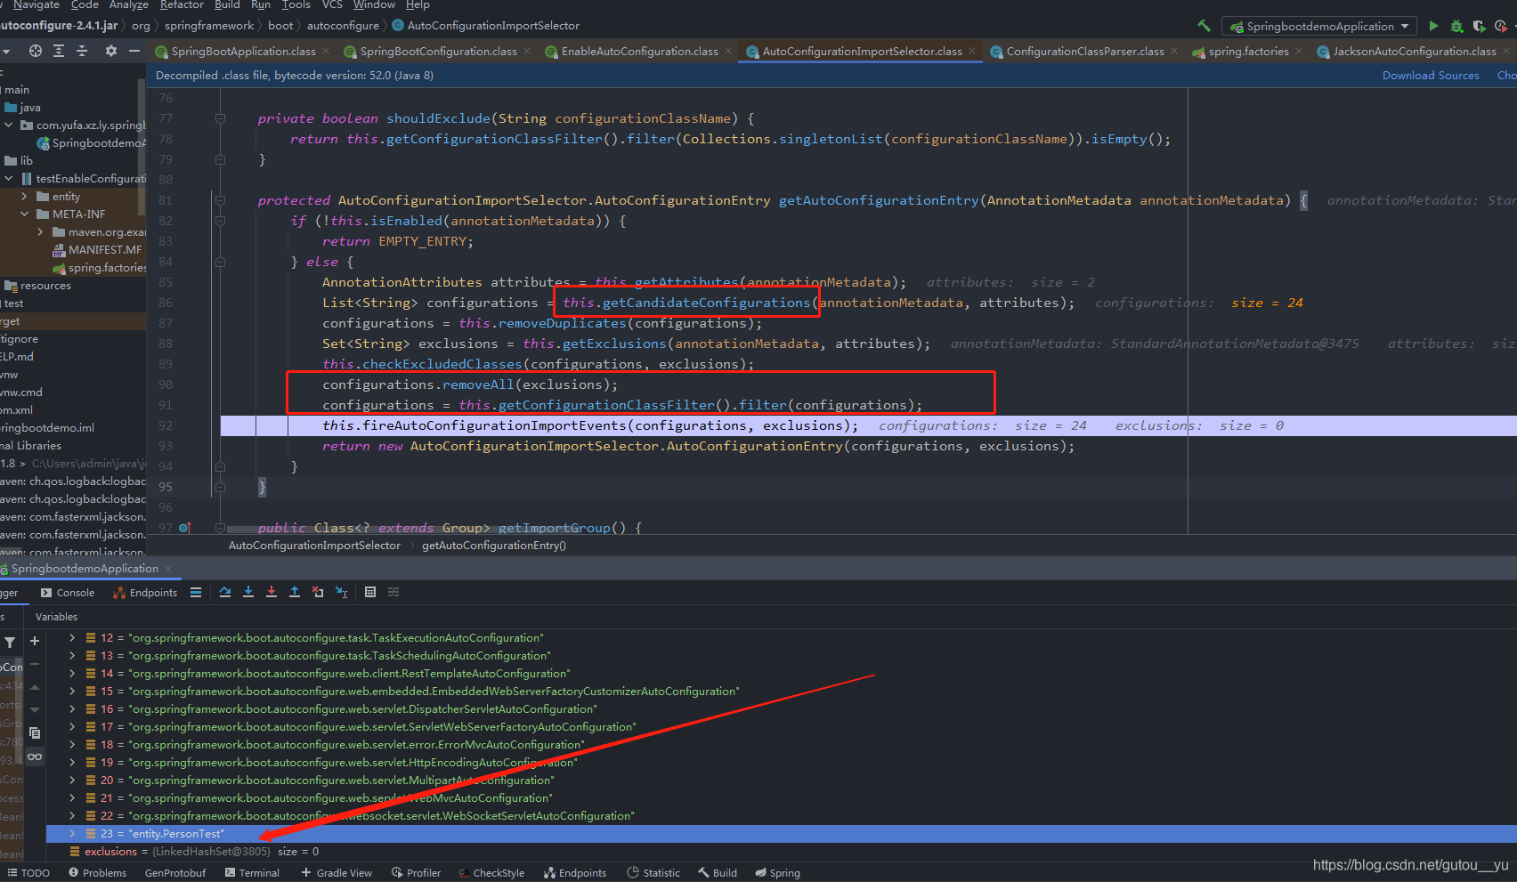Run SpringbootdemoApplication with the green play icon
The width and height of the screenshot is (1517, 882).
click(x=1433, y=26)
